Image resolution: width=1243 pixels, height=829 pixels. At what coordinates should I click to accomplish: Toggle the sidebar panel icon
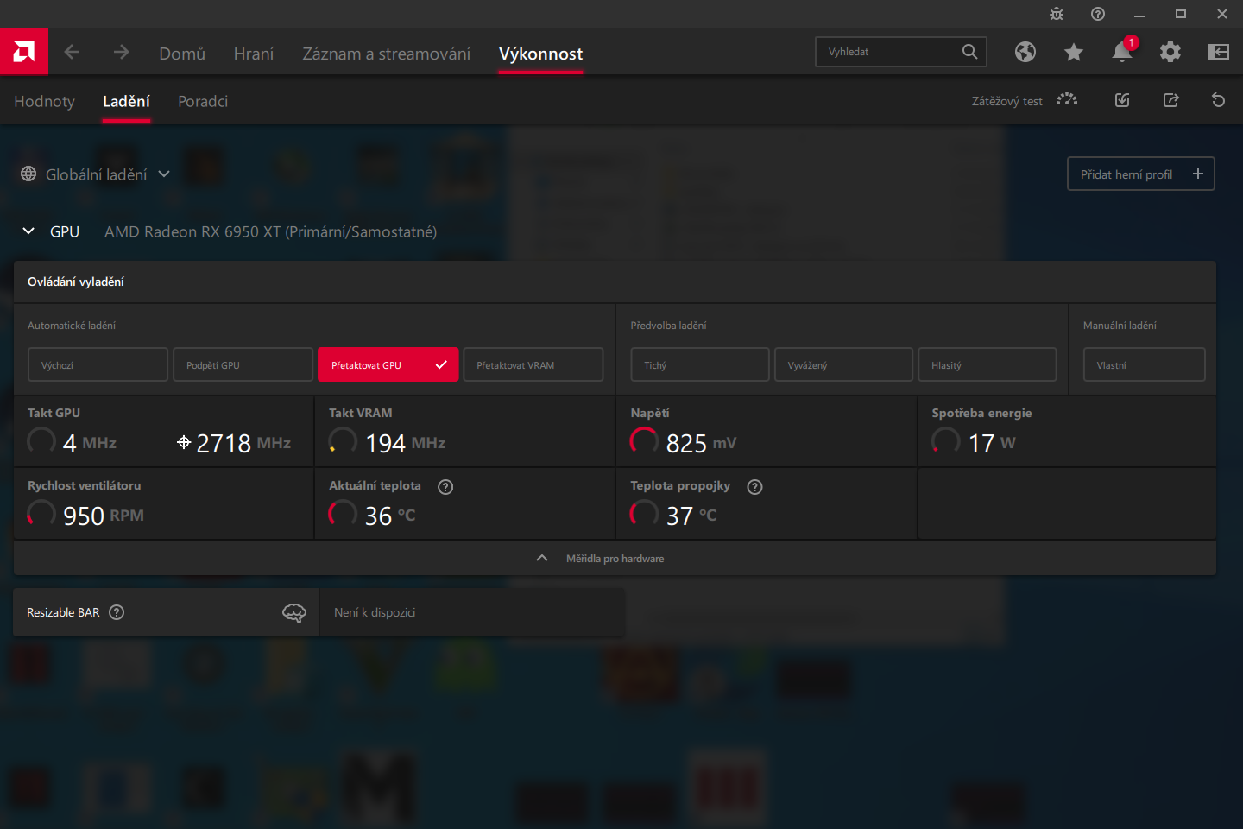coord(1219,52)
